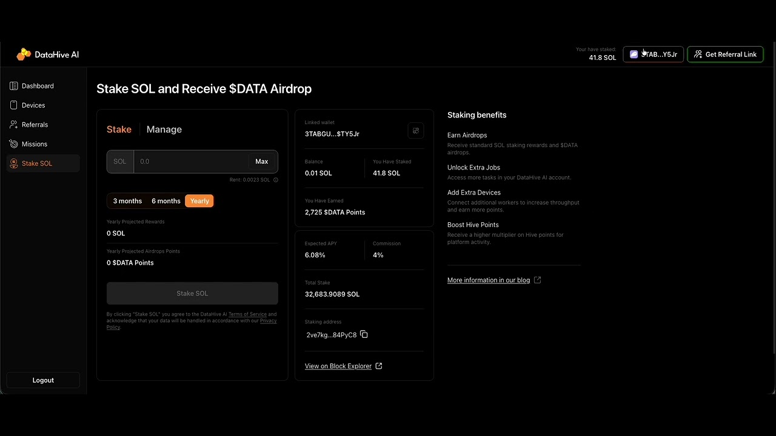The image size is (776, 436).
Task: Click the 6.08% expected APY value
Action: coord(315,255)
